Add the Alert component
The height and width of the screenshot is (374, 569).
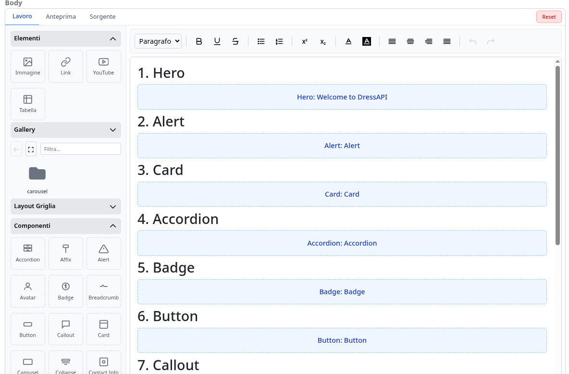pos(103,253)
